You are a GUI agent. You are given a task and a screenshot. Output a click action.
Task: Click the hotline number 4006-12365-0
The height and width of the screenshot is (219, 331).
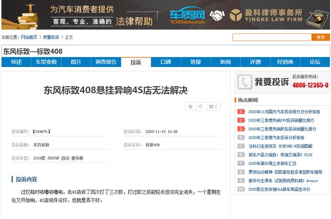[310, 85]
